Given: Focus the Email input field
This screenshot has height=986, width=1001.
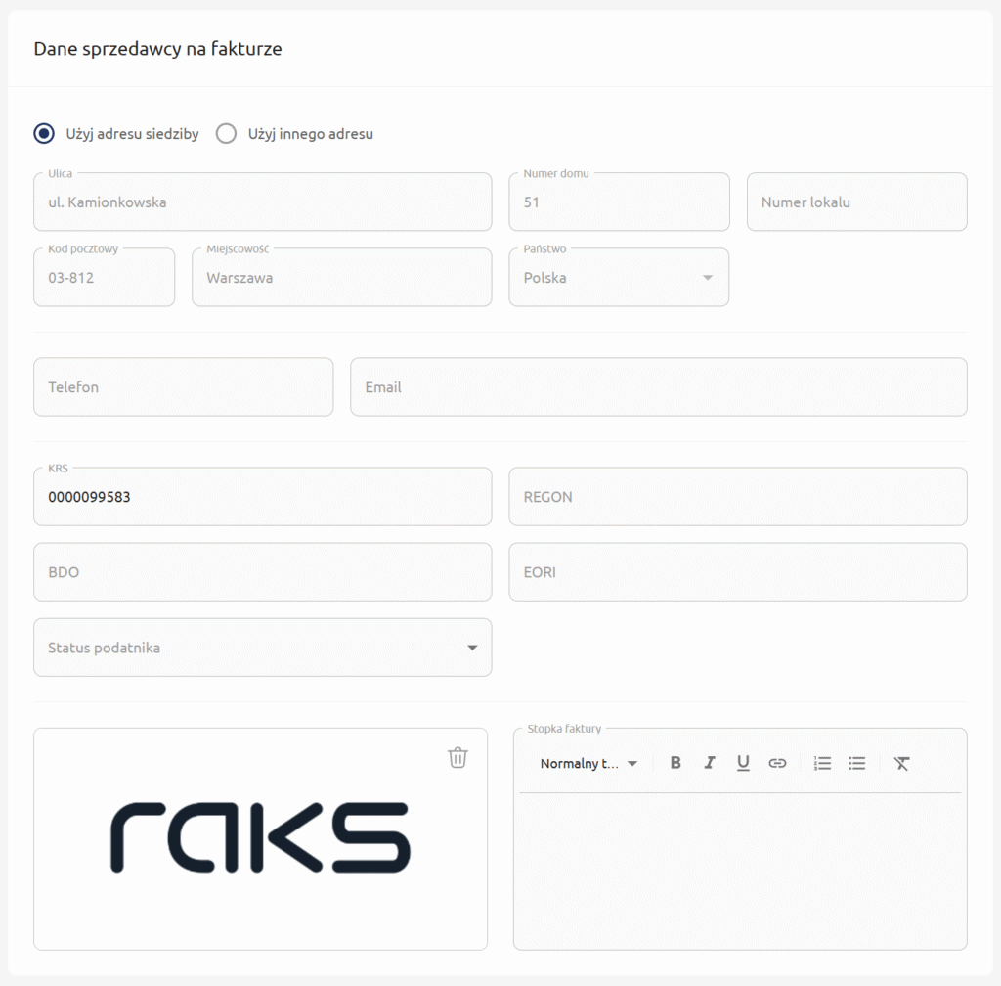Looking at the screenshot, I should click(658, 387).
